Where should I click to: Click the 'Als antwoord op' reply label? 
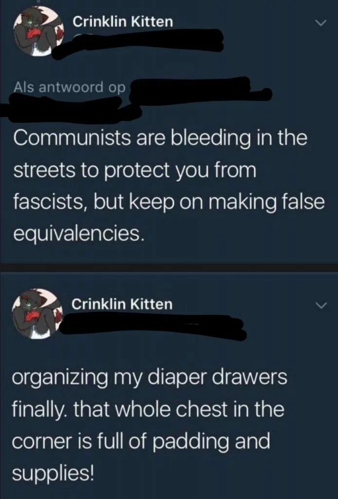click(x=69, y=87)
